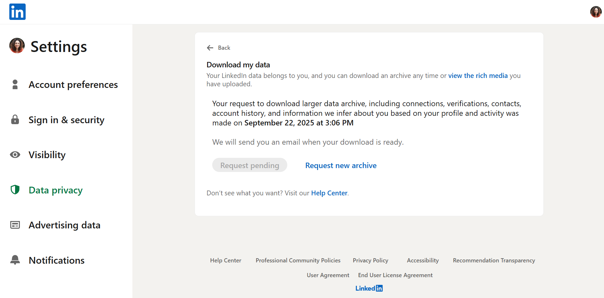Click the LinkedIn logo in the header

point(17,12)
